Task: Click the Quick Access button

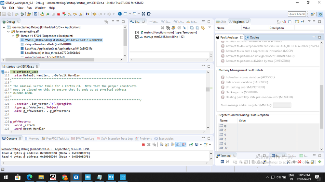Action: pos(297,14)
